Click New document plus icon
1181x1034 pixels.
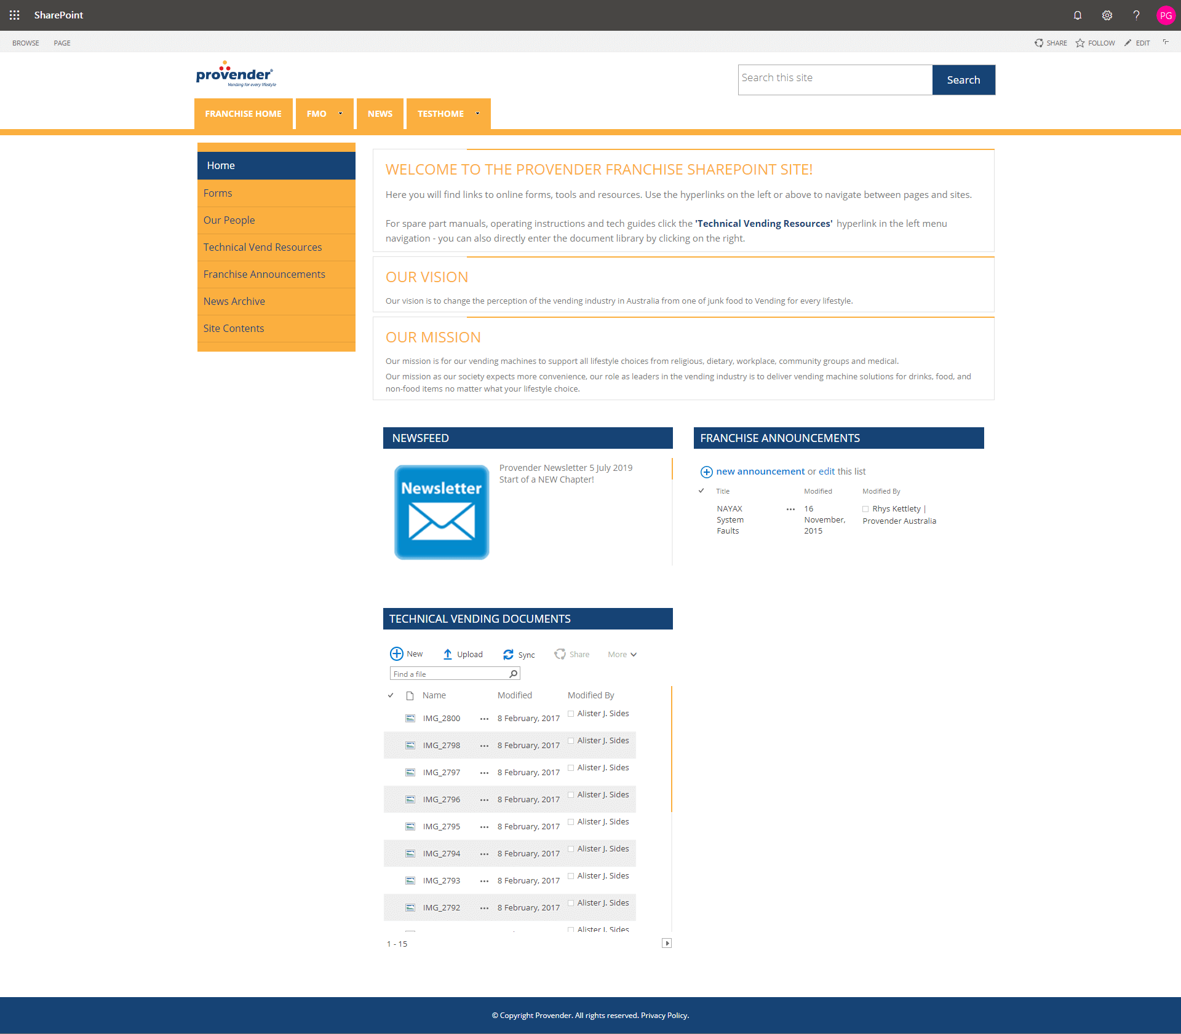pos(397,653)
